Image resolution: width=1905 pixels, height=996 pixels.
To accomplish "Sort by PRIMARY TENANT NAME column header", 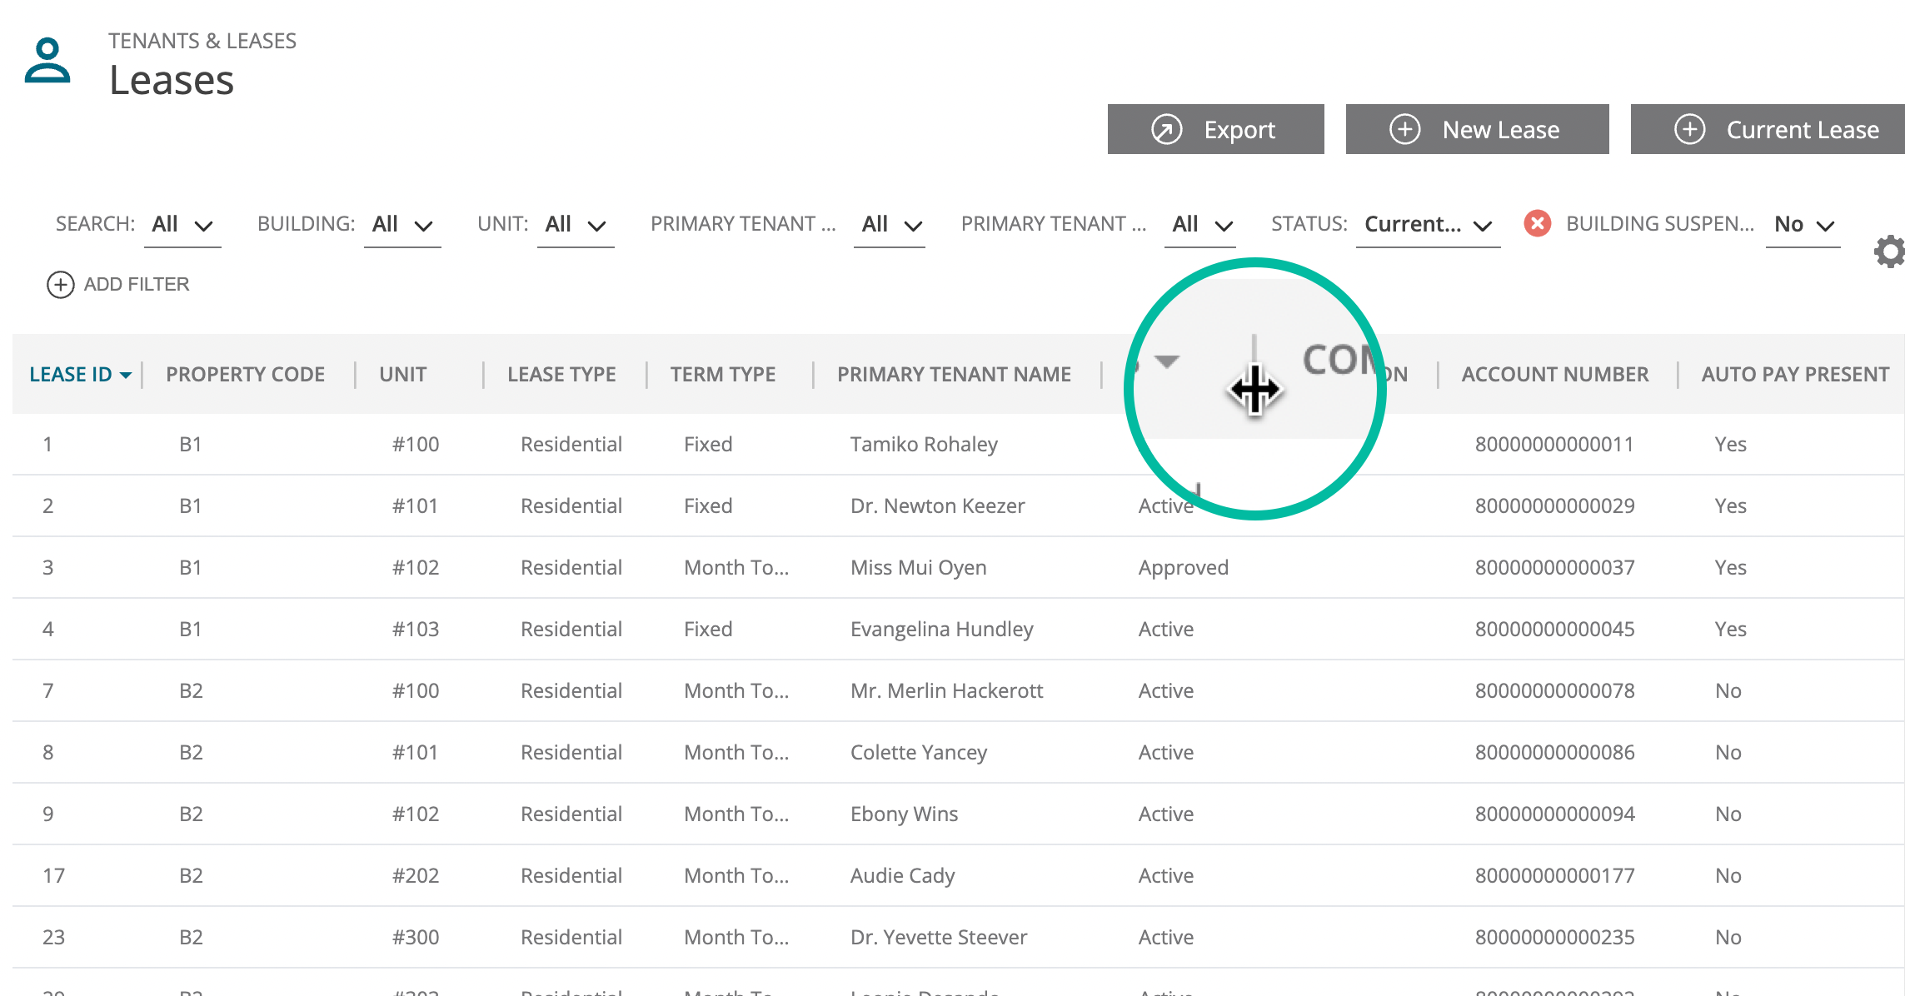I will pos(954,375).
